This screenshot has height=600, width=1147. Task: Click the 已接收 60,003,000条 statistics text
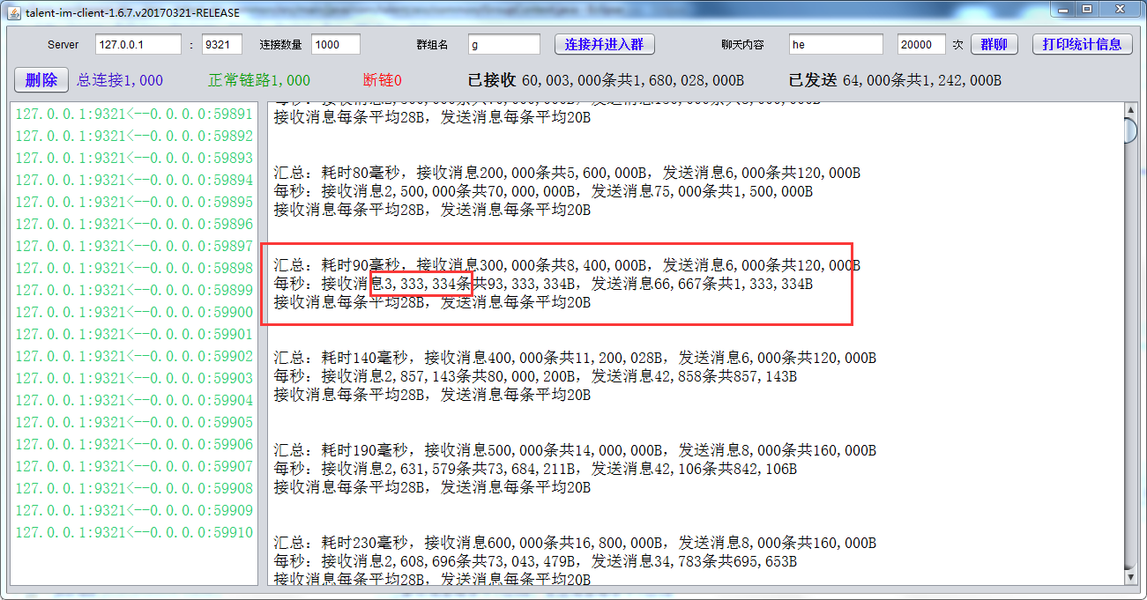click(606, 80)
